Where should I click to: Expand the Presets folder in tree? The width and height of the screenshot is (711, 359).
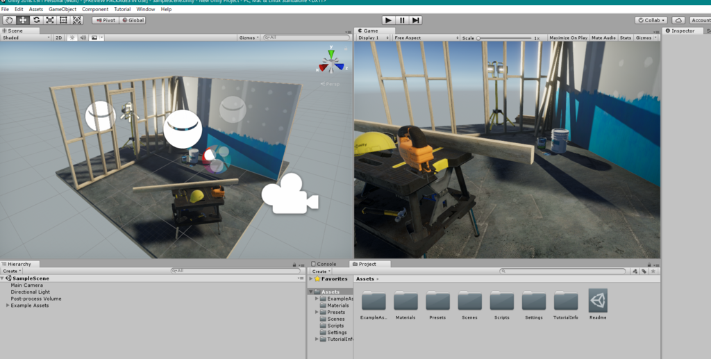[317, 312]
